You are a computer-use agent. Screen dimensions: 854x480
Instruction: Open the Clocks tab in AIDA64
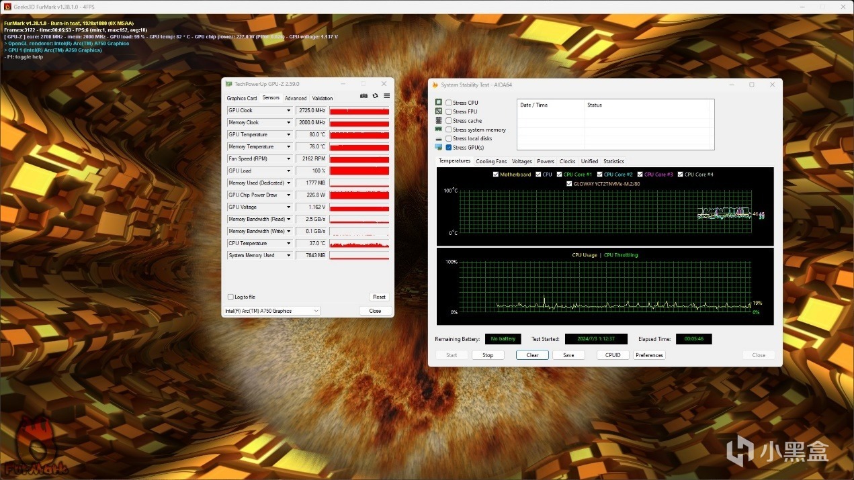568,161
